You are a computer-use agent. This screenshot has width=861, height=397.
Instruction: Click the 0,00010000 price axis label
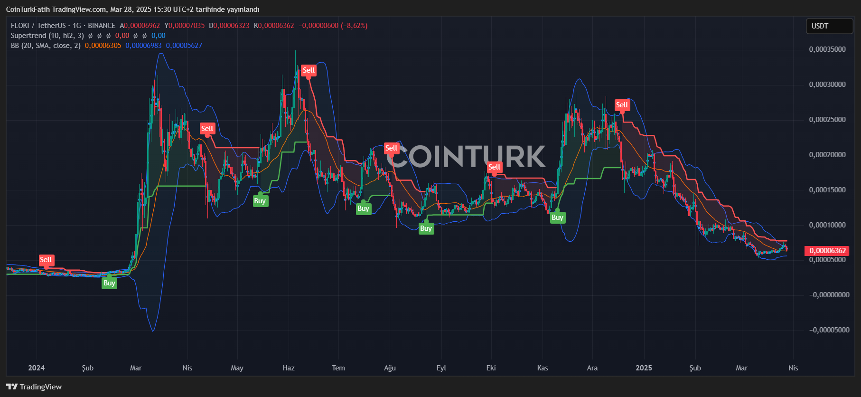[x=828, y=225]
